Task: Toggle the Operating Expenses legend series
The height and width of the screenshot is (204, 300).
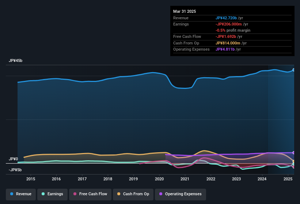Action: click(181, 194)
